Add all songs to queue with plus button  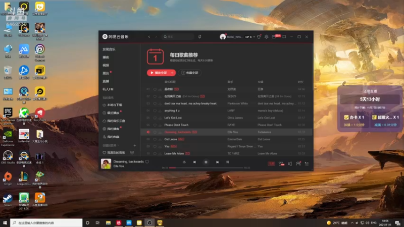coord(172,73)
